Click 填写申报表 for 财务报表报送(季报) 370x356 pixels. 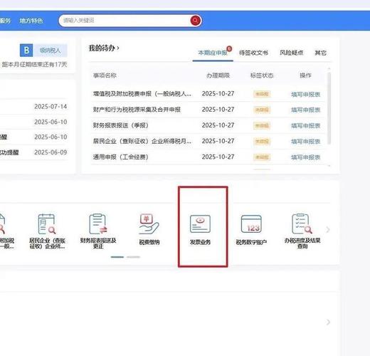pyautogui.click(x=306, y=126)
